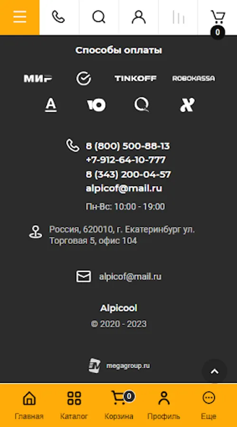Switch to Каталог bottom tab
The width and height of the screenshot is (237, 427).
click(74, 405)
